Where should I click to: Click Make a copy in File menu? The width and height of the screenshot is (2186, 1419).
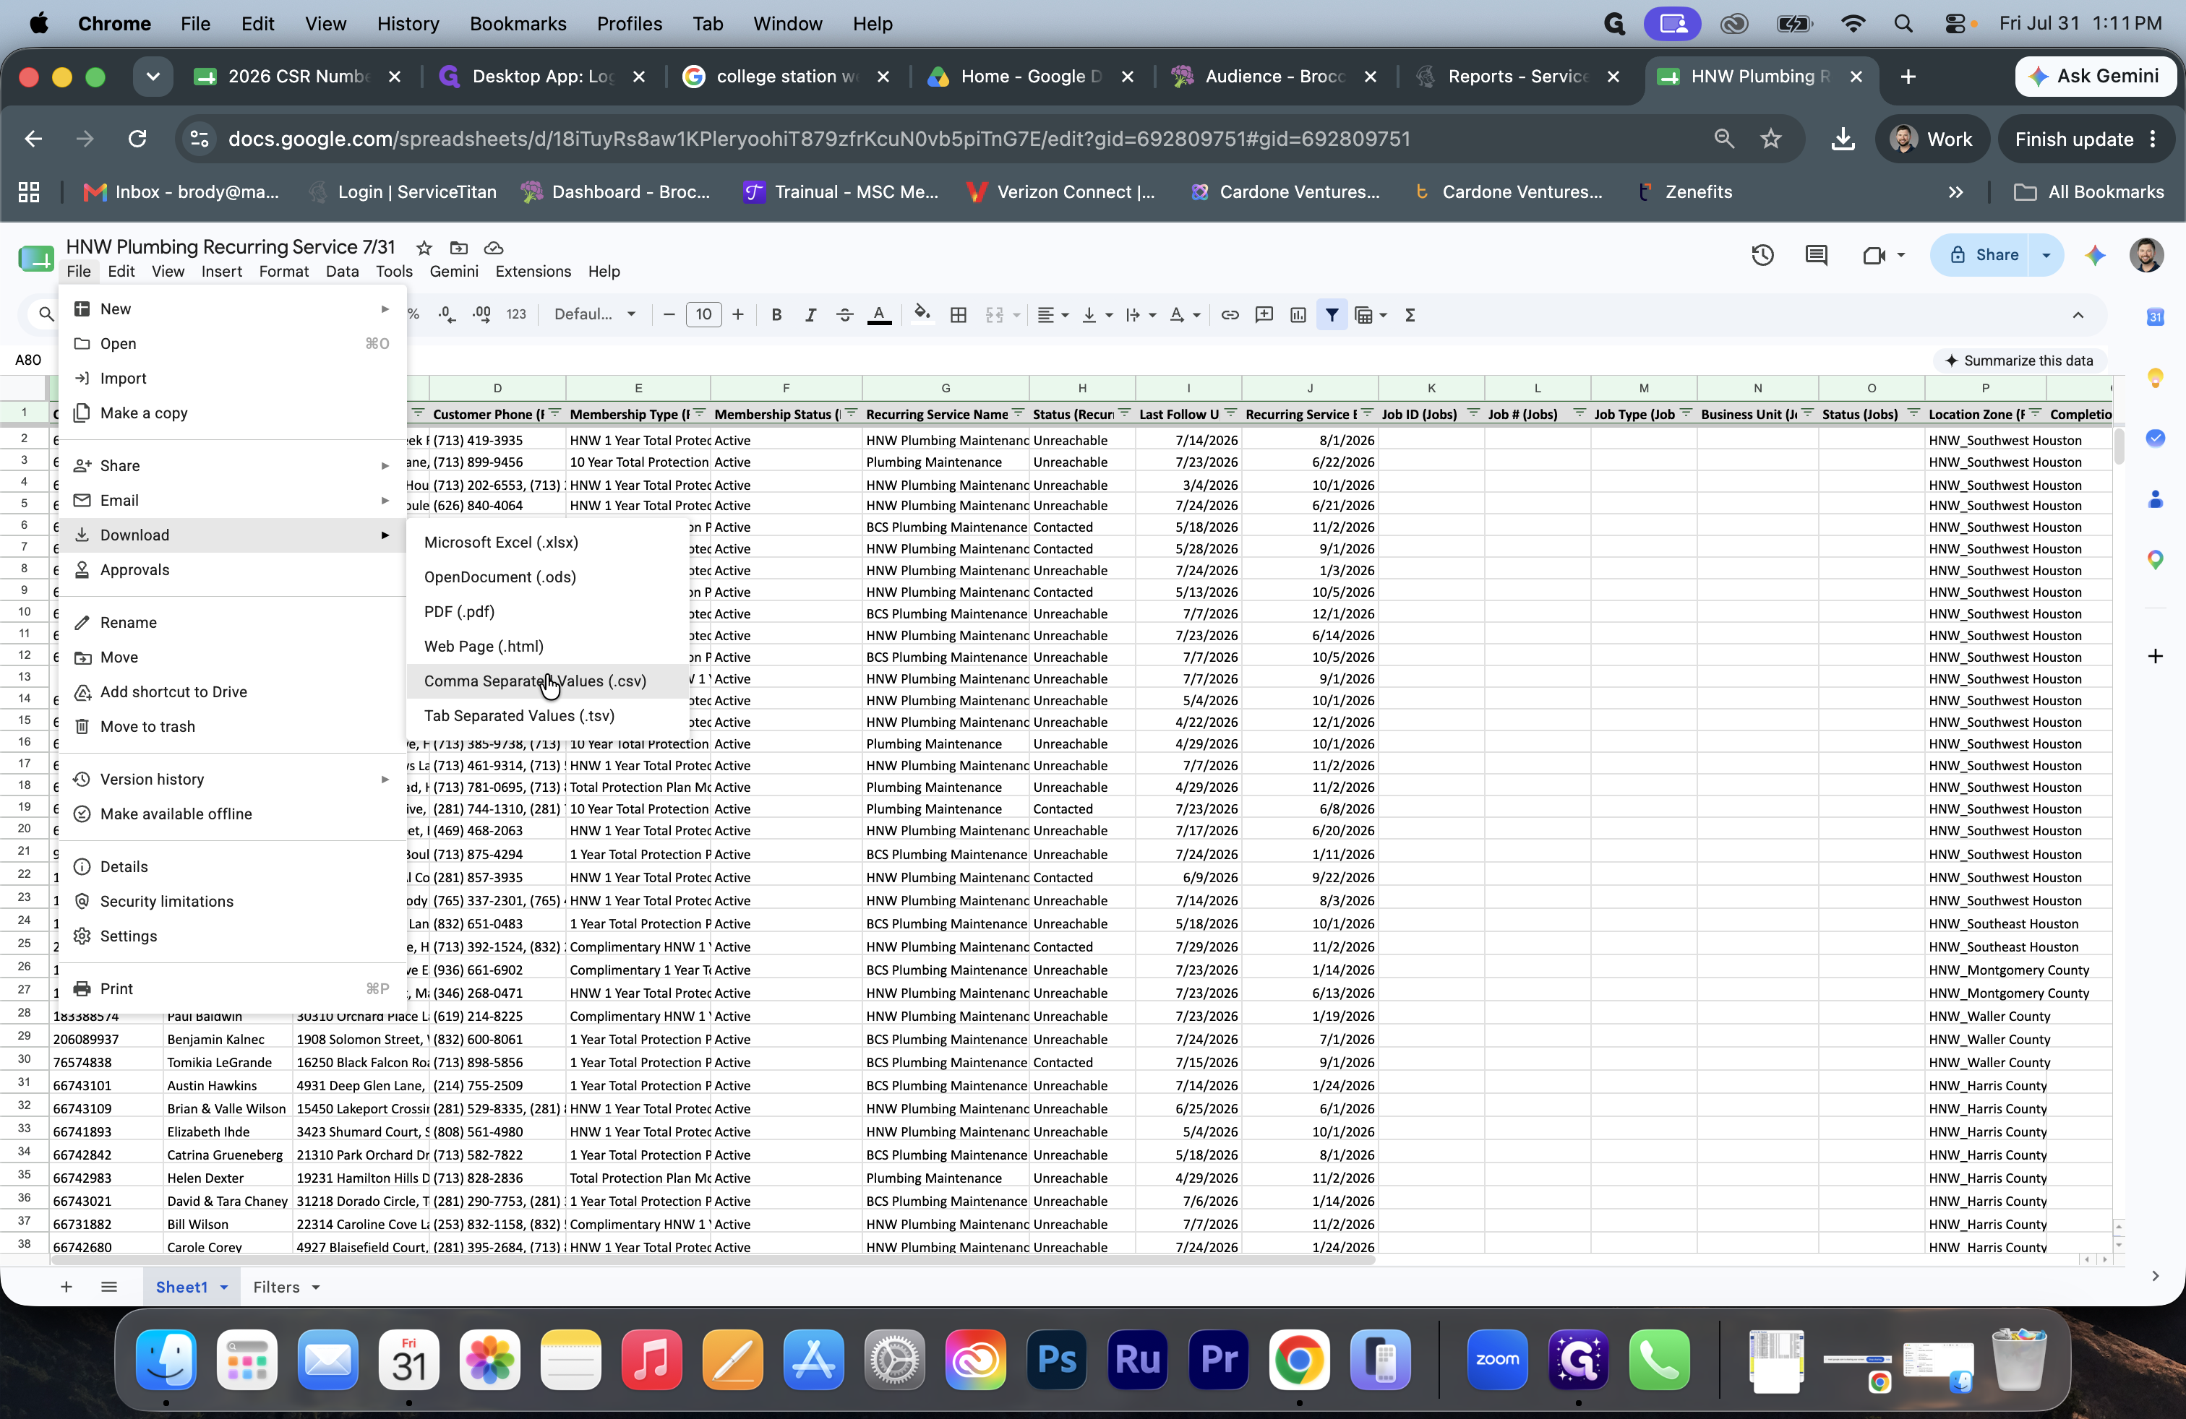point(232,413)
